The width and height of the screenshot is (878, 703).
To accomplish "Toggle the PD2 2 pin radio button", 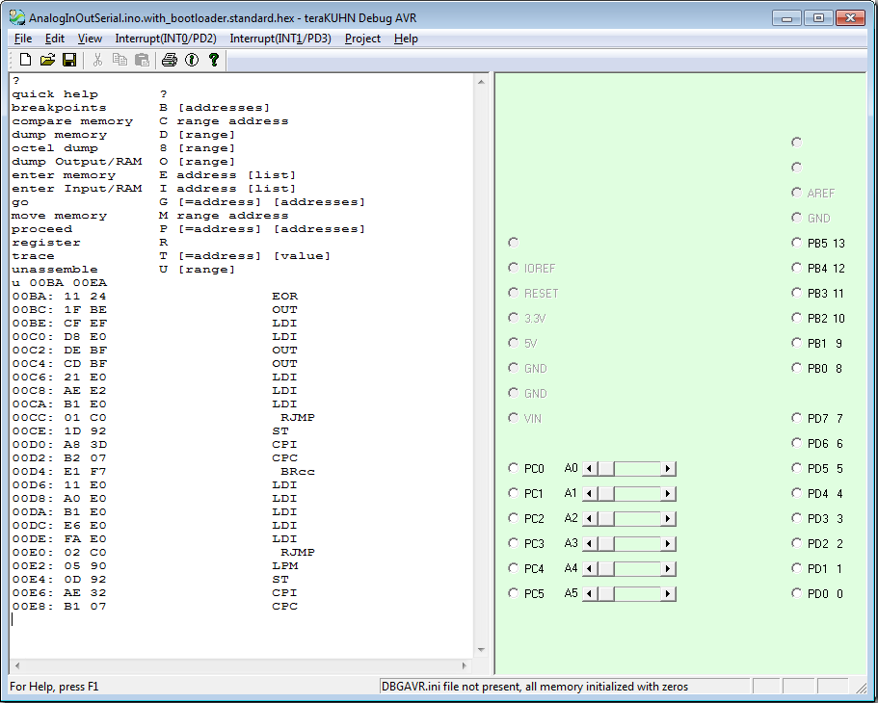I will click(x=797, y=543).
